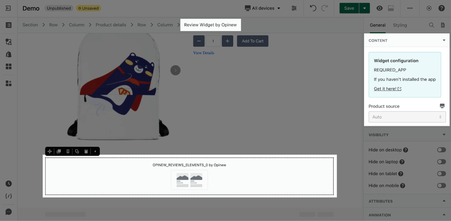
Task: Select Section in the breadcrumb
Action: 30,25
